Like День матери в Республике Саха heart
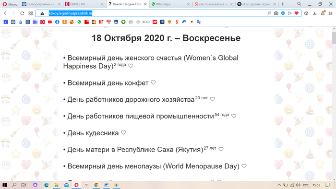 click(x=221, y=149)
